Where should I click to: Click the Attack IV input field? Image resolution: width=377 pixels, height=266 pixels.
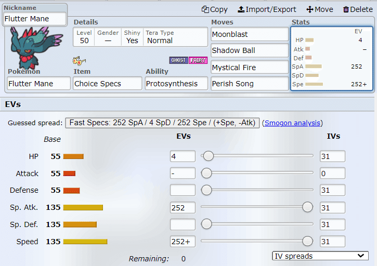(332, 173)
